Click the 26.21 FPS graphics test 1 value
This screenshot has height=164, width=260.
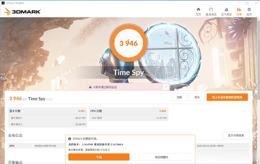[80, 118]
